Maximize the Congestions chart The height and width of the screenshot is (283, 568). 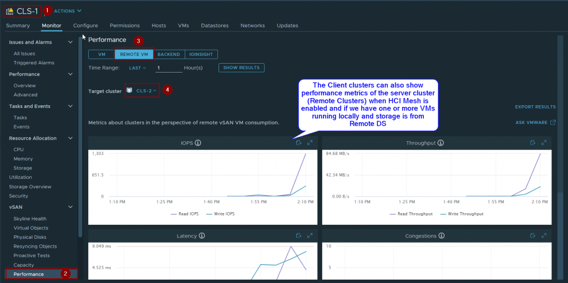(544, 235)
